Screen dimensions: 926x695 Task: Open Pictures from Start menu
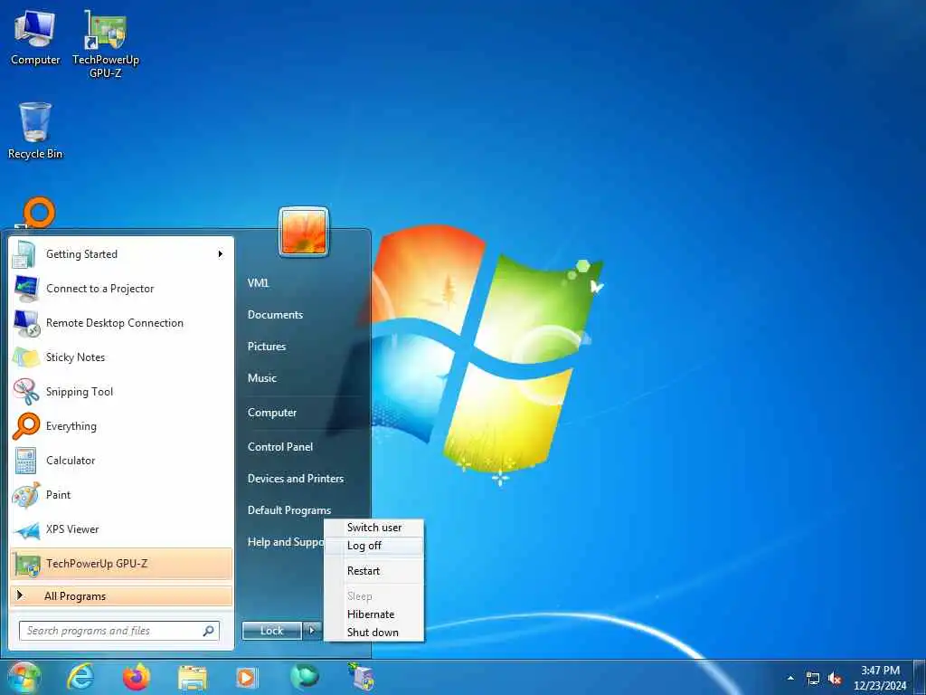click(267, 347)
